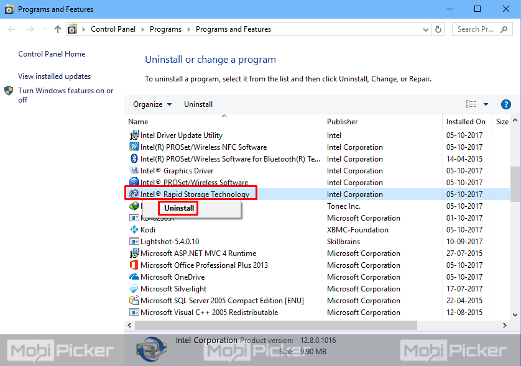Image resolution: width=521 pixels, height=366 pixels.
Task: Click the Microsoft OneDrive cloud icon
Action: click(x=134, y=277)
